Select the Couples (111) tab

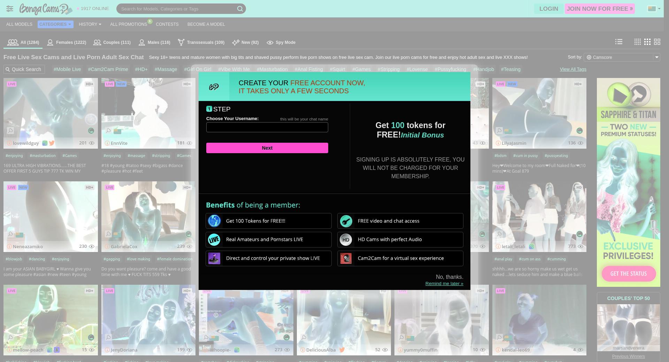click(x=112, y=42)
